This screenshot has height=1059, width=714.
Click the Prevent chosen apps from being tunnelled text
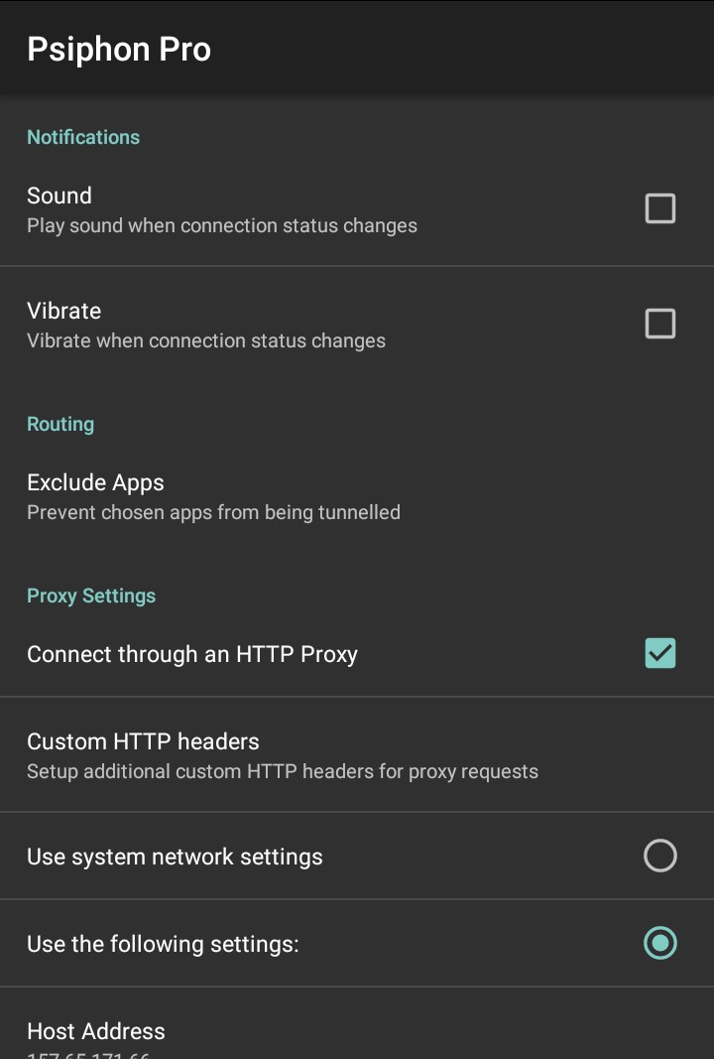(x=213, y=512)
